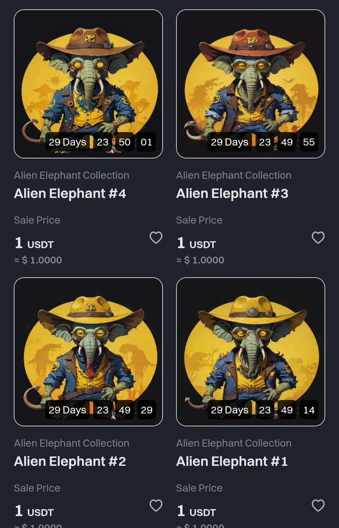View the Alien Elephant #2 artwork

click(x=88, y=352)
